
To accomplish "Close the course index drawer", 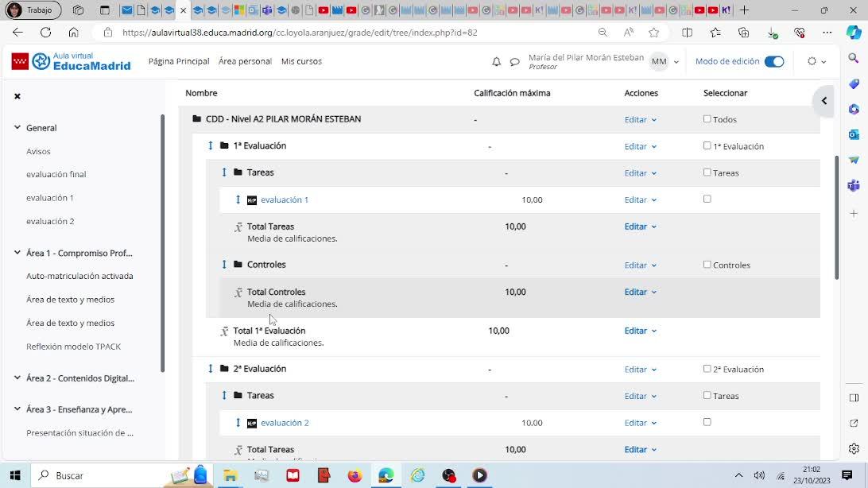I will 17,96.
